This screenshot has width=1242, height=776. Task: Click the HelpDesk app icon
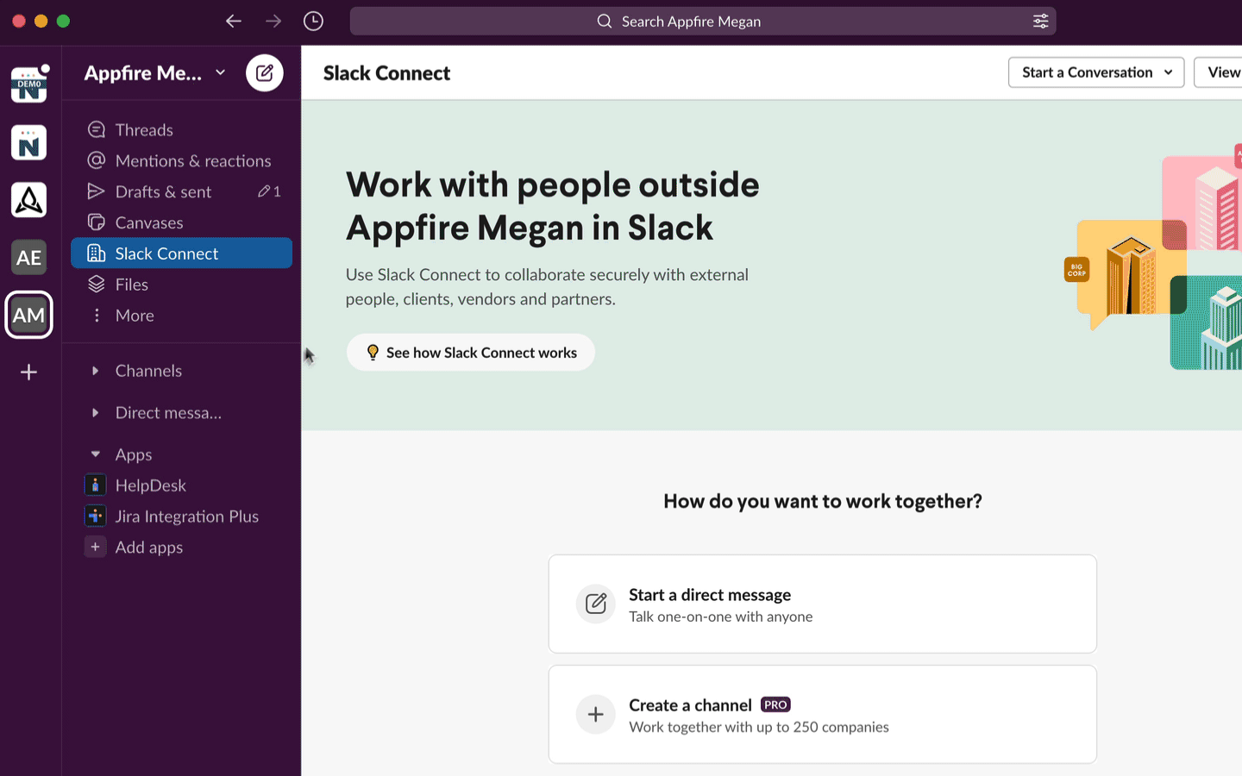click(95, 485)
